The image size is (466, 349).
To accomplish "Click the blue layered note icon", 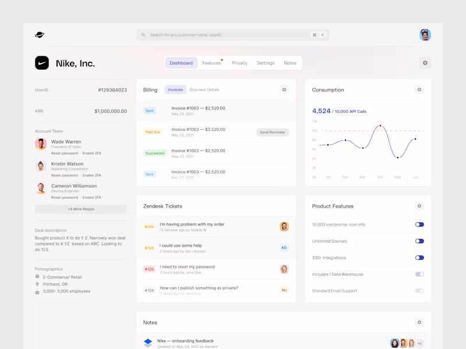I will click(x=148, y=343).
